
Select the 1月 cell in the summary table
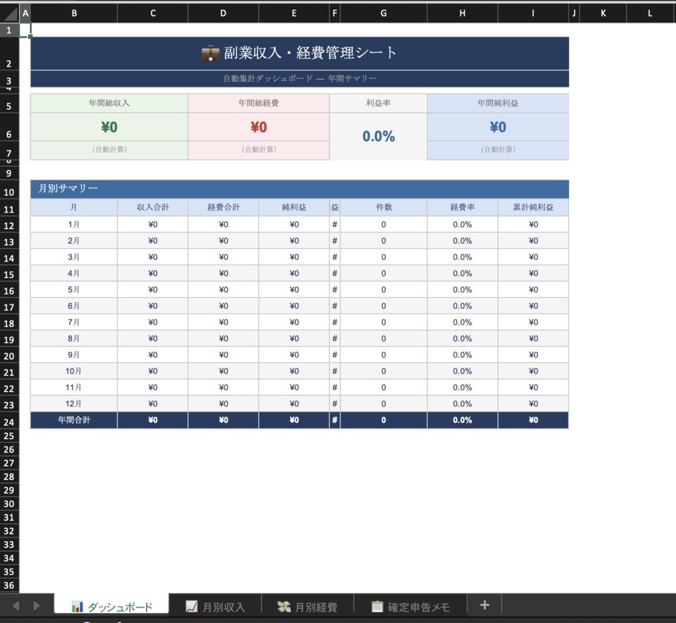pyautogui.click(x=73, y=224)
